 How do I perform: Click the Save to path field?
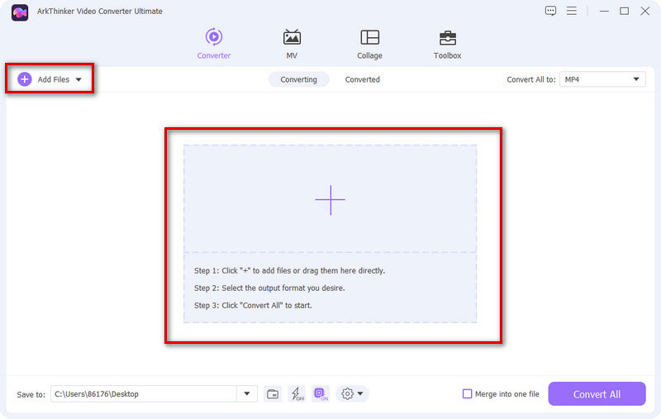tap(143, 393)
